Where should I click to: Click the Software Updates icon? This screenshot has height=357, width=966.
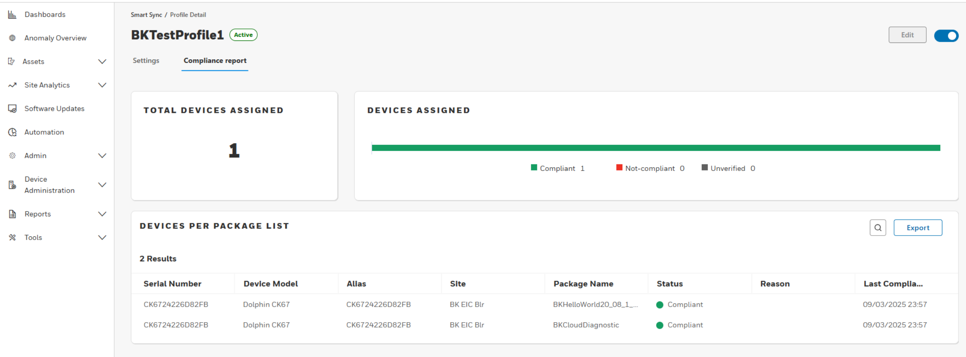click(x=12, y=109)
